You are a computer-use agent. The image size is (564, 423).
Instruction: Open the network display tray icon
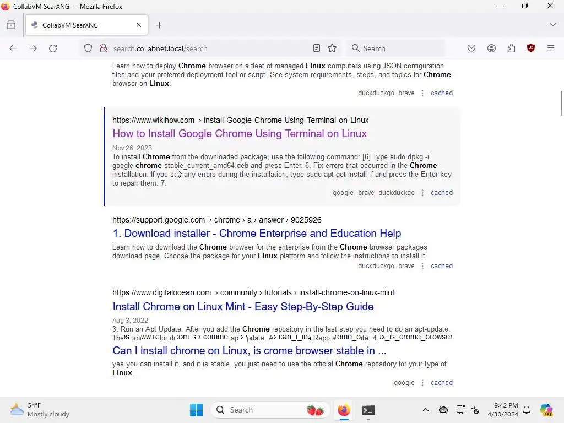pyautogui.click(x=460, y=410)
